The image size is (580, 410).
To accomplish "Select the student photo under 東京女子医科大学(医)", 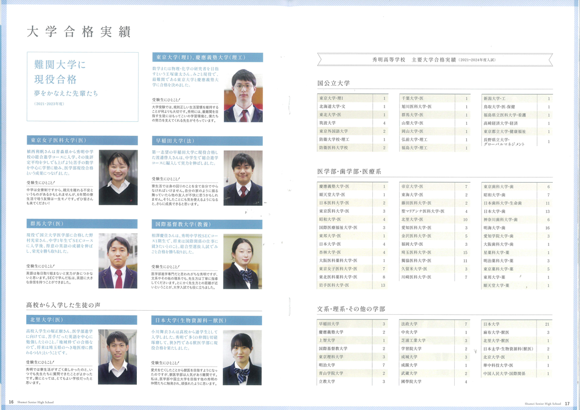I will tap(118, 177).
